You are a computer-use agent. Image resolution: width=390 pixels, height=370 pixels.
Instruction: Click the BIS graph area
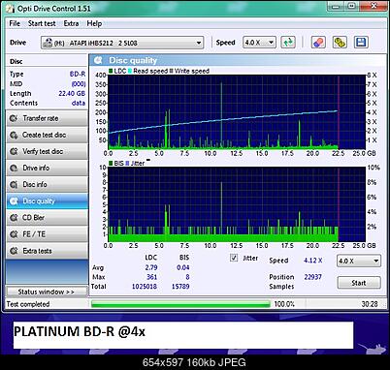click(237, 204)
